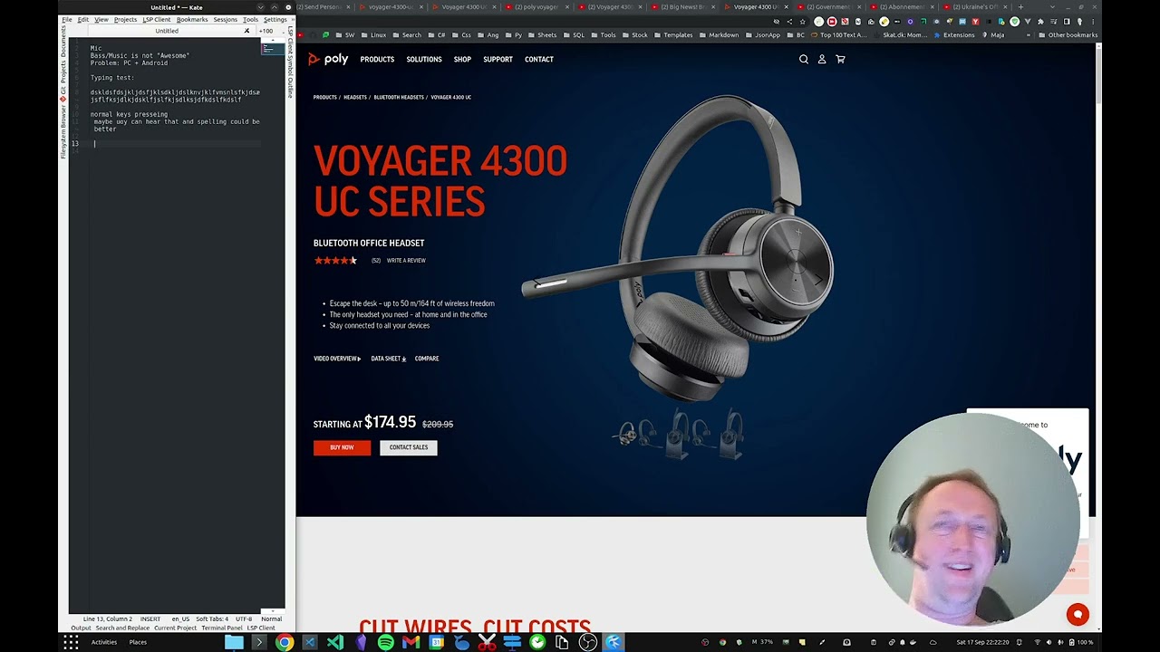Open the green VS Code Insiders dock icon

pyautogui.click(x=335, y=642)
